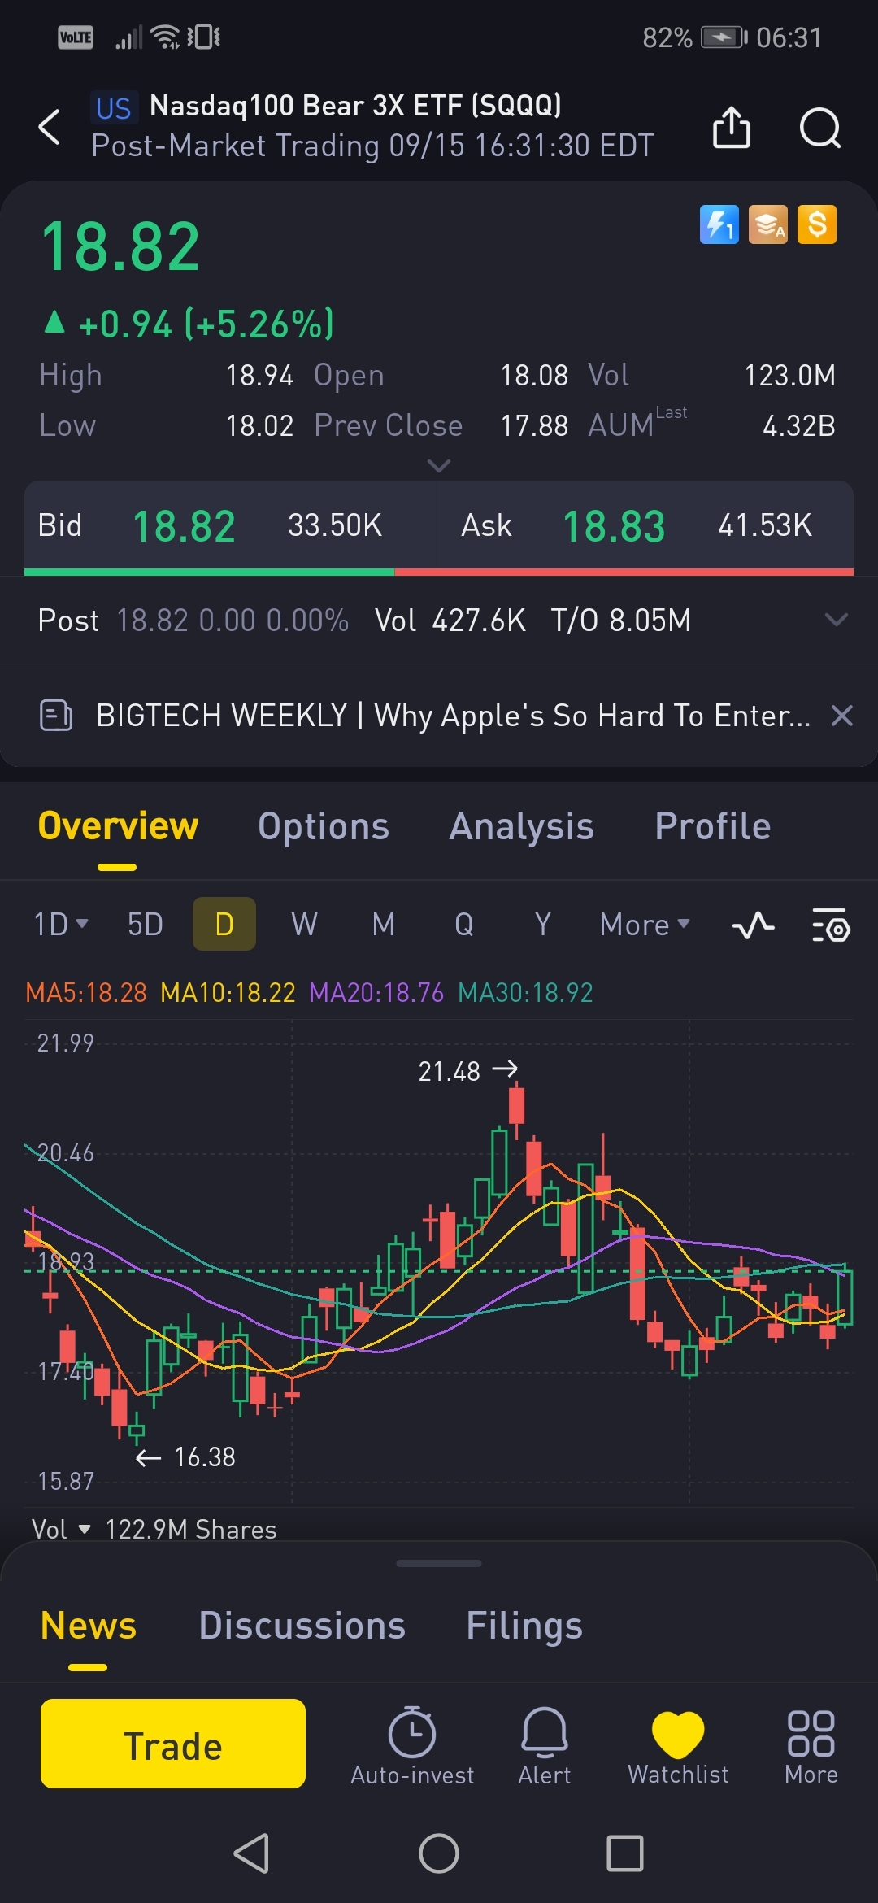Screen dimensions: 878x1903
Task: Switch to the Overview tab
Action: click(x=118, y=826)
